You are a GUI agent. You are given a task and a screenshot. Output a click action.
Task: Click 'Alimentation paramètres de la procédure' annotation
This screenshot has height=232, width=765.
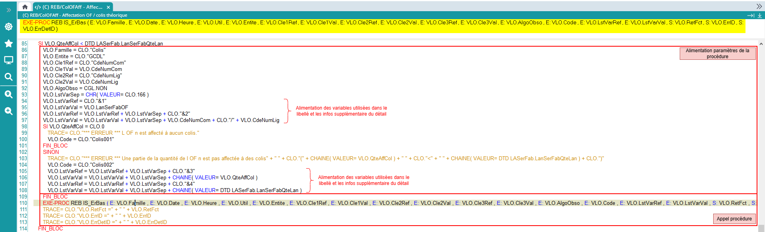pyautogui.click(x=717, y=53)
